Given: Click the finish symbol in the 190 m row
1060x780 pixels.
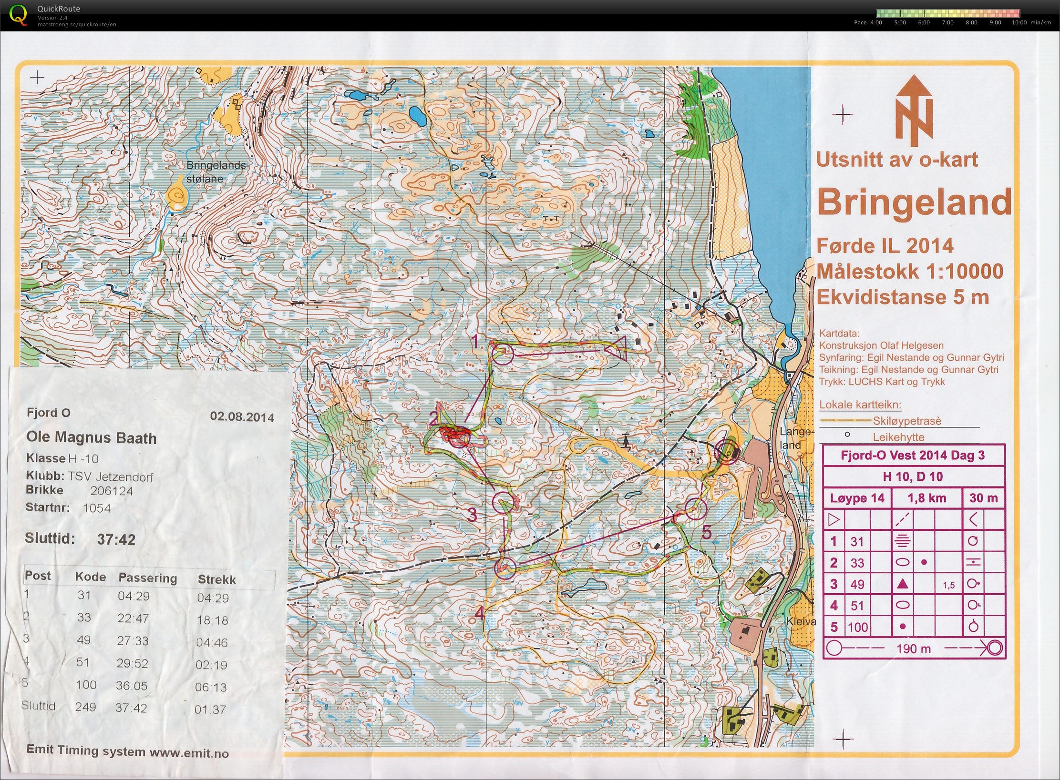Looking at the screenshot, I should pos(995,648).
